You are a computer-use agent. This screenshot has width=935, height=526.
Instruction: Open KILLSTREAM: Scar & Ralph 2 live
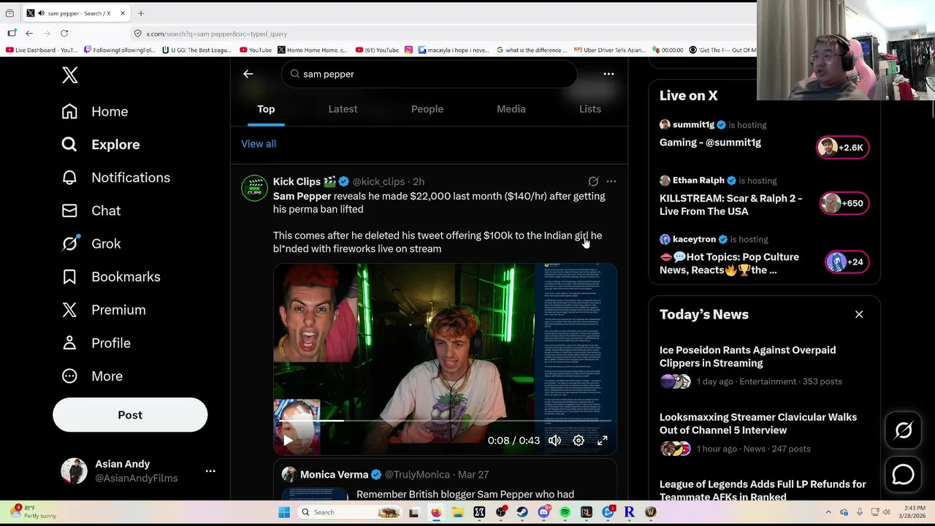click(731, 205)
